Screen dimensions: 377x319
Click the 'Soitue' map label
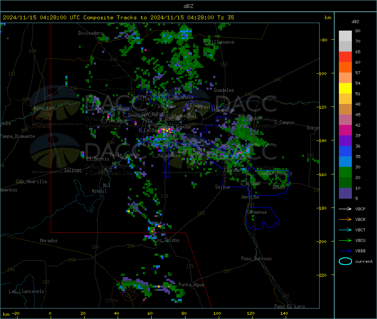pyautogui.click(x=222, y=187)
